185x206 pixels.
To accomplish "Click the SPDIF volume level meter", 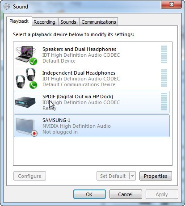I will click(x=164, y=102).
